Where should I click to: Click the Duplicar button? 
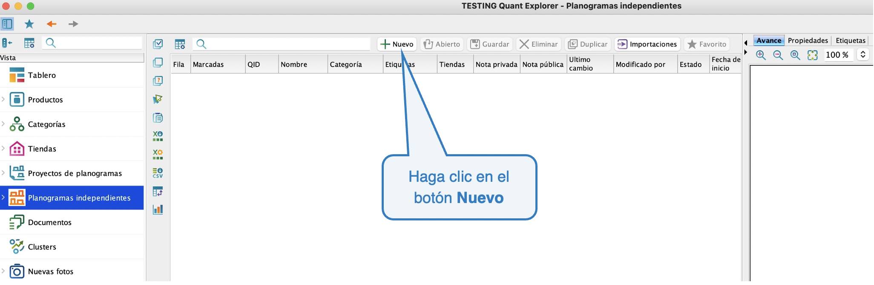click(588, 44)
